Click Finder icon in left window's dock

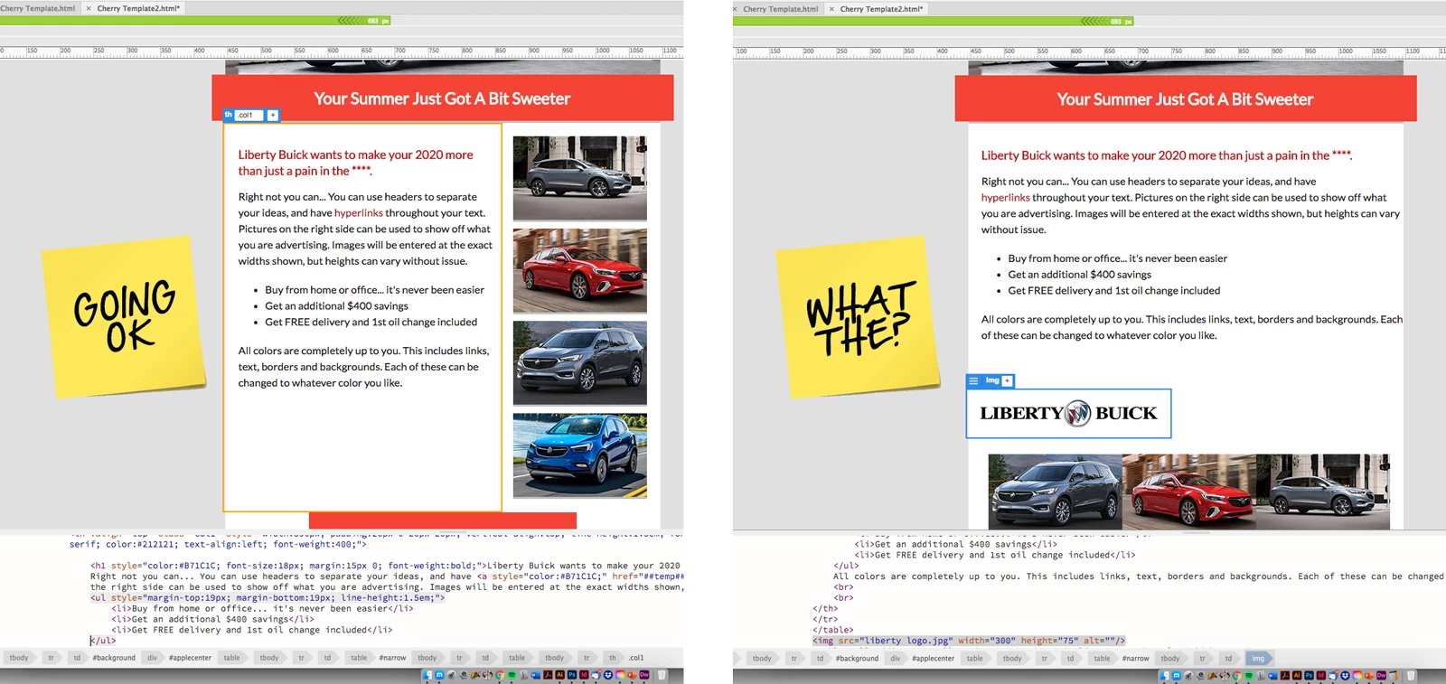(x=427, y=675)
